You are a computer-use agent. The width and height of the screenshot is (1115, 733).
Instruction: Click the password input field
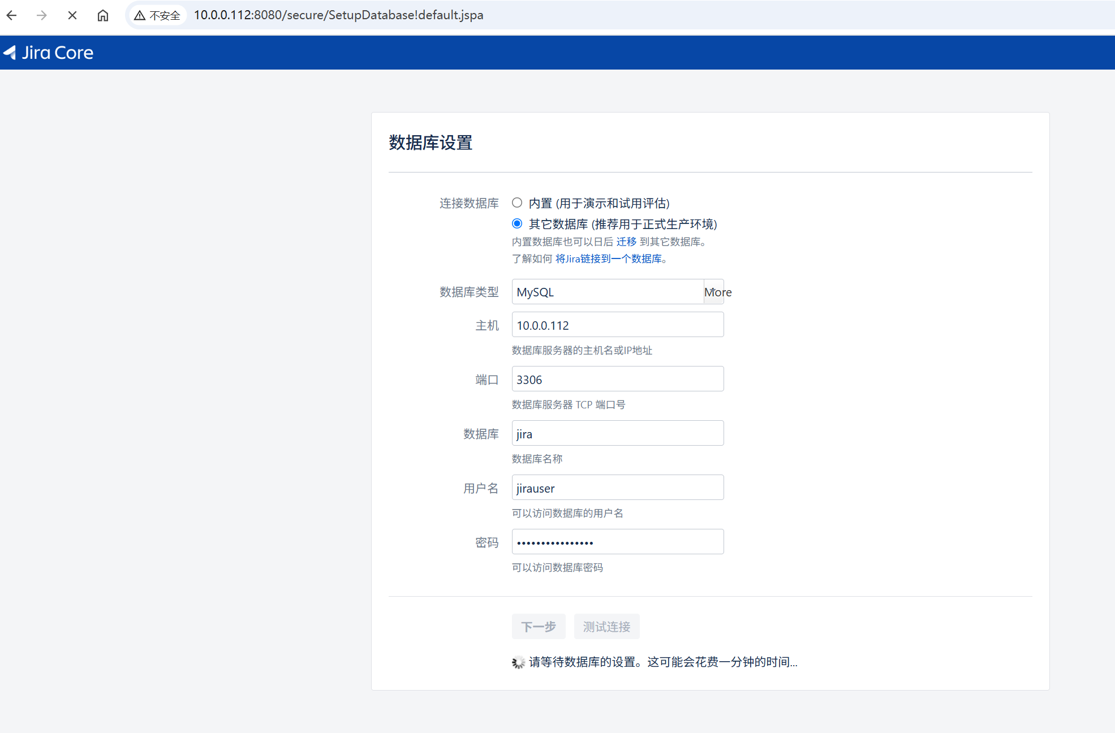click(617, 542)
